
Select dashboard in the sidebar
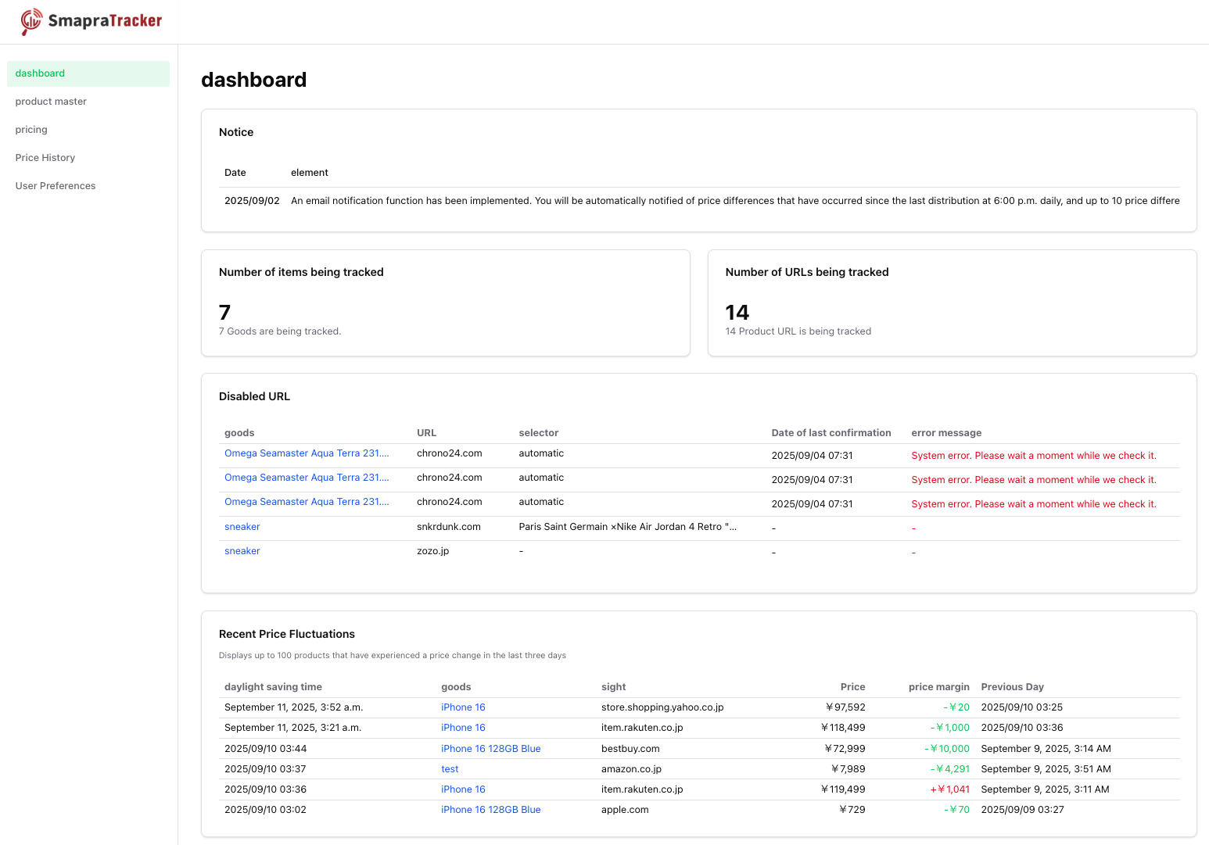[x=40, y=73]
